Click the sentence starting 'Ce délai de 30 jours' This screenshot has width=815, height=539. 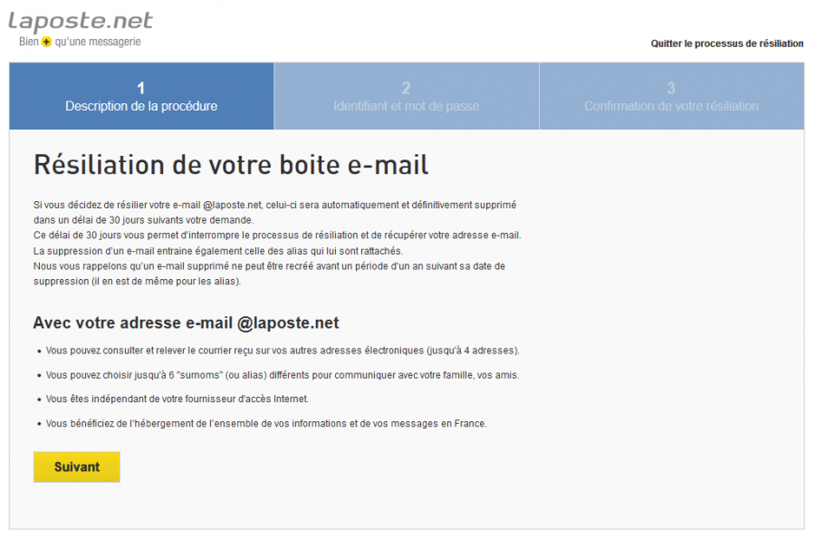pos(276,236)
